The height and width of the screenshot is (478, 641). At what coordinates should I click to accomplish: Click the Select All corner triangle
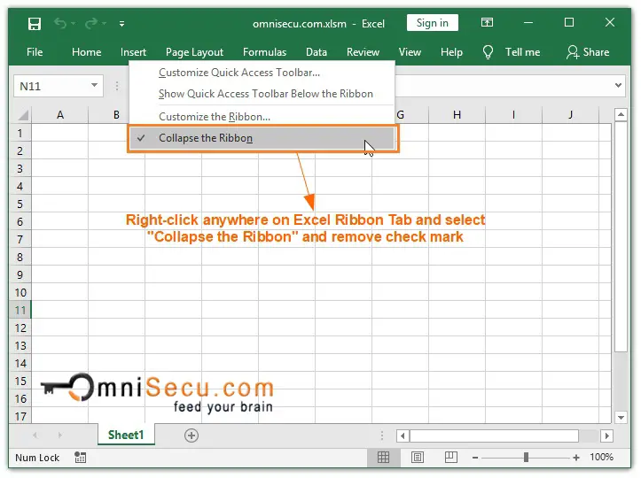point(23,115)
